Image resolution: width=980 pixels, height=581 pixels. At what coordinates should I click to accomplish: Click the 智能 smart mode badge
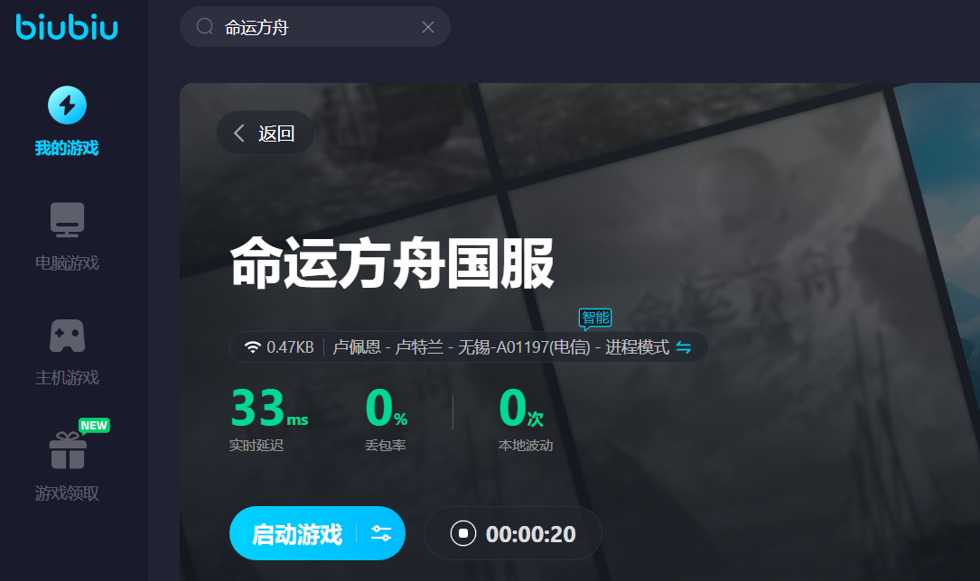point(595,318)
